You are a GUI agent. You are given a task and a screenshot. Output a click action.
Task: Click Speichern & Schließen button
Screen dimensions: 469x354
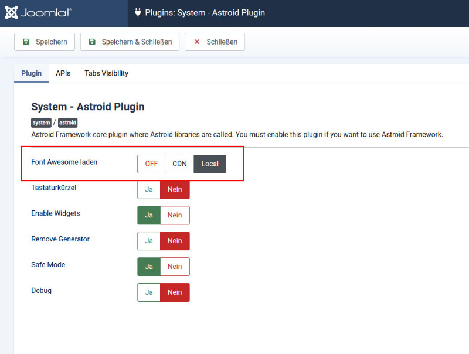click(x=130, y=42)
